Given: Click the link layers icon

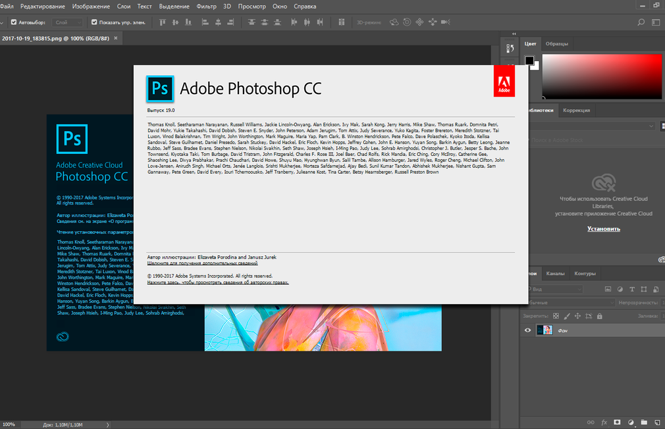Looking at the screenshot, I should 591,422.
